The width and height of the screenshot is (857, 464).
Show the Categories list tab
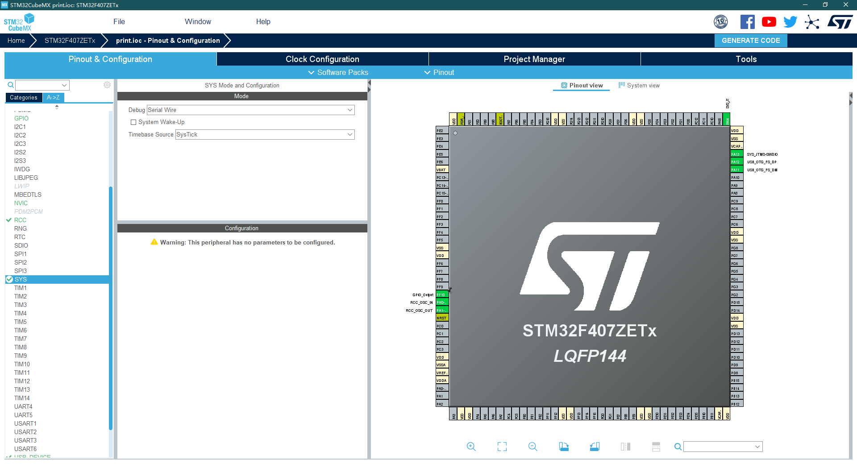click(24, 97)
